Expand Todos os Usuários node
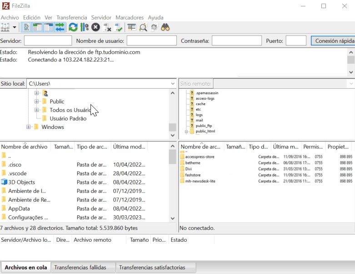Image resolution: width=355 pixels, height=274 pixels. (x=36, y=110)
